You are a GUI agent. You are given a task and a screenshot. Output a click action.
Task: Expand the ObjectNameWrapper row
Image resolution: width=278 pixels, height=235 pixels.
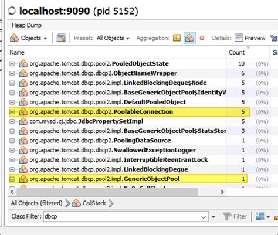pyautogui.click(x=12, y=73)
